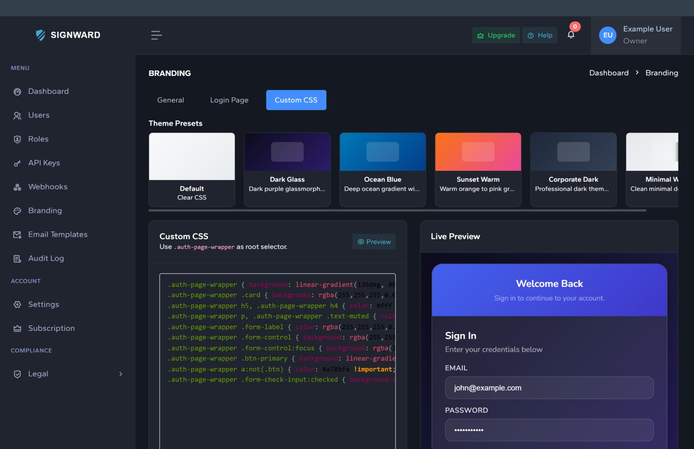Click the Settings gear icon in the sidebar

click(x=17, y=305)
